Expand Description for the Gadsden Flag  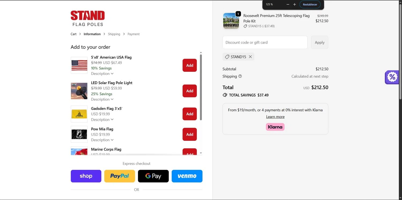click(102, 120)
